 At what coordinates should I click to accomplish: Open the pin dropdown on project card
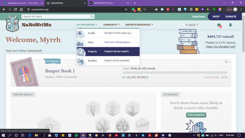(x=227, y=62)
